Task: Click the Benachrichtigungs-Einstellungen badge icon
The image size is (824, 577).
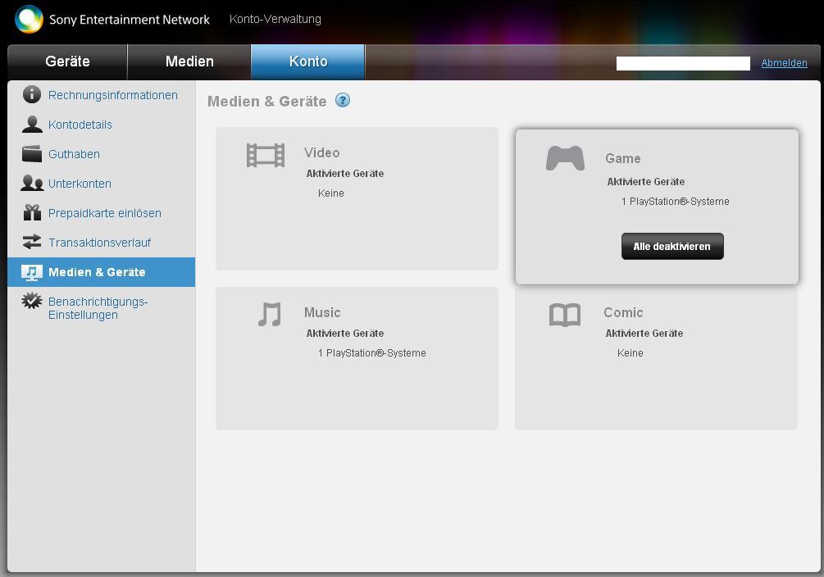Action: [x=32, y=301]
